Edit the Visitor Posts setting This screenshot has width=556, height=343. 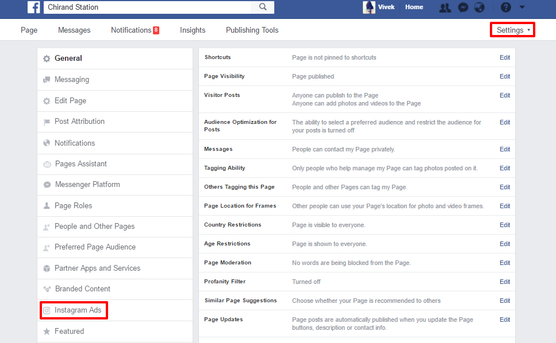click(x=505, y=95)
